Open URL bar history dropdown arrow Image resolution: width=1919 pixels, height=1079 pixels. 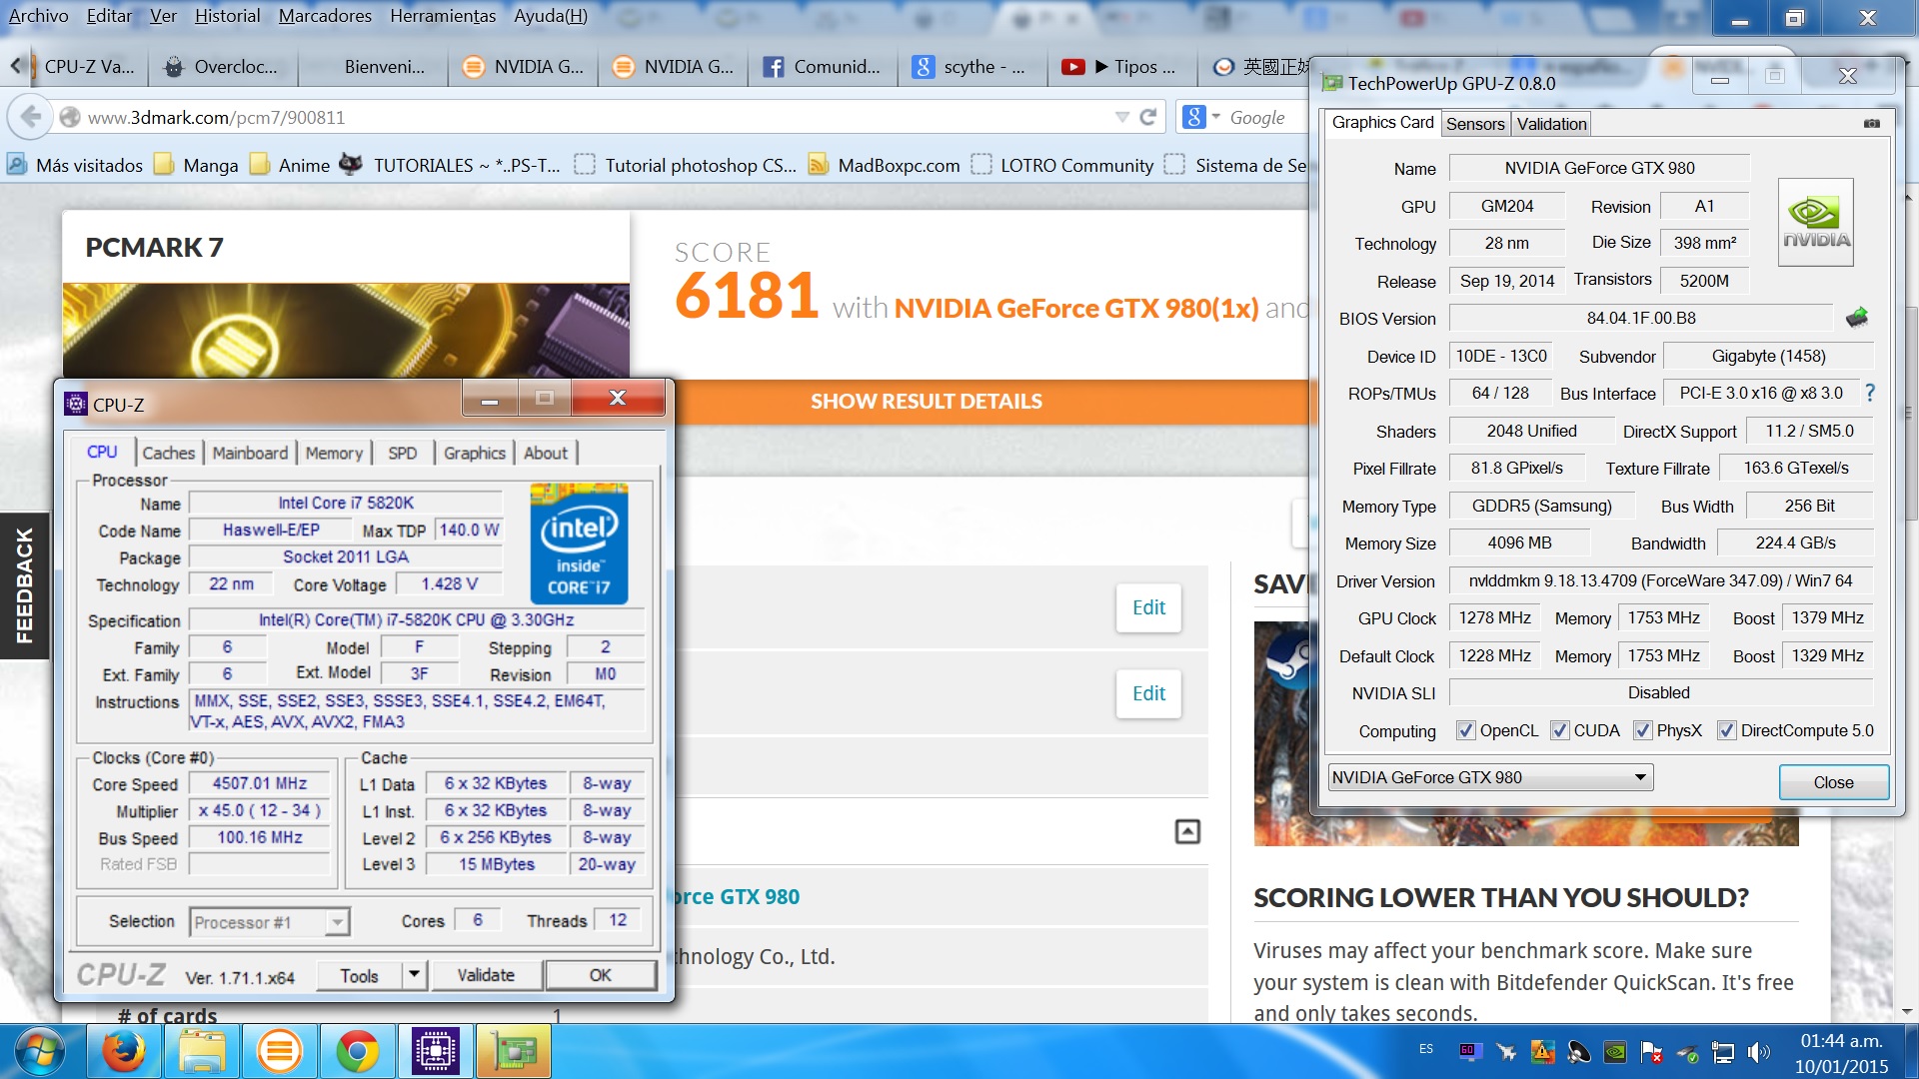tap(1121, 117)
